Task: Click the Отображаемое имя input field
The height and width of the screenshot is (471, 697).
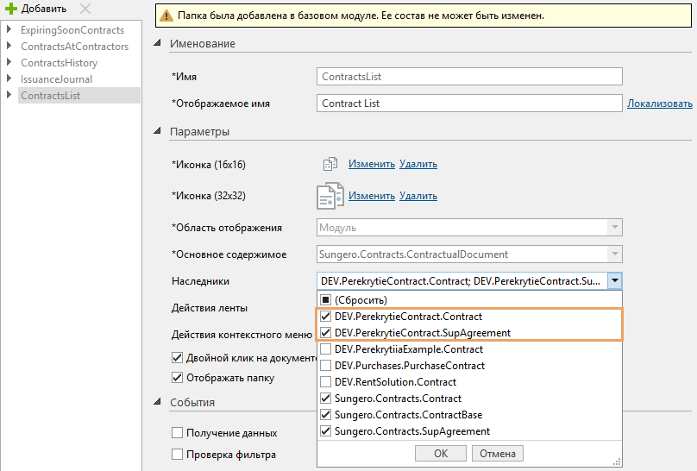Action: pos(469,104)
